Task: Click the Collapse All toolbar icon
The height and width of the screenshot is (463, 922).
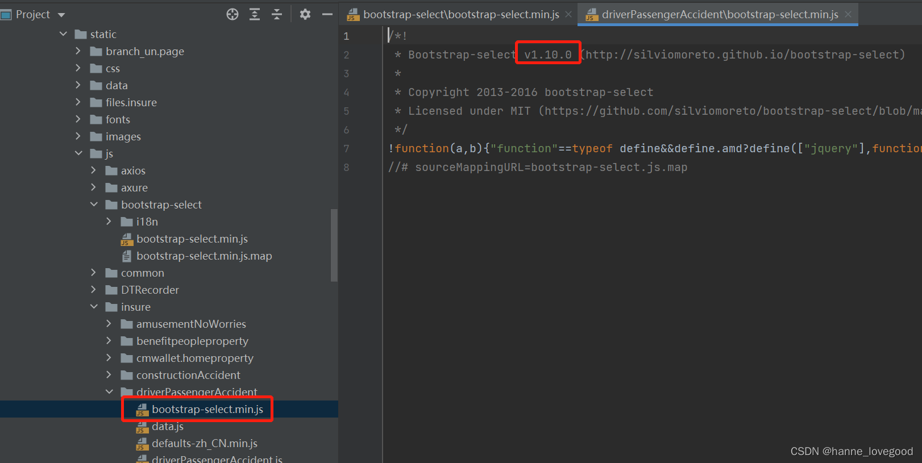Action: tap(277, 14)
